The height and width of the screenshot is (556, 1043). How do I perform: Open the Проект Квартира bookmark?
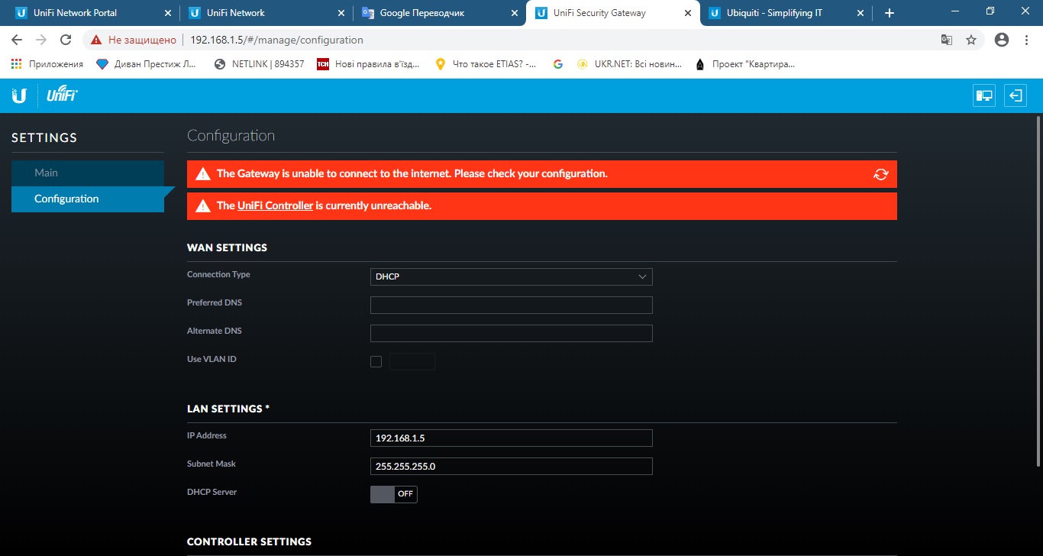tap(744, 64)
